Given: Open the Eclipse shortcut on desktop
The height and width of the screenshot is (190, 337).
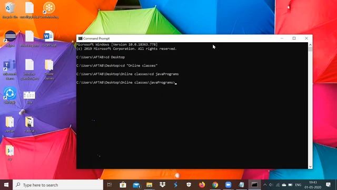Looking at the screenshot, I should tap(10, 39).
